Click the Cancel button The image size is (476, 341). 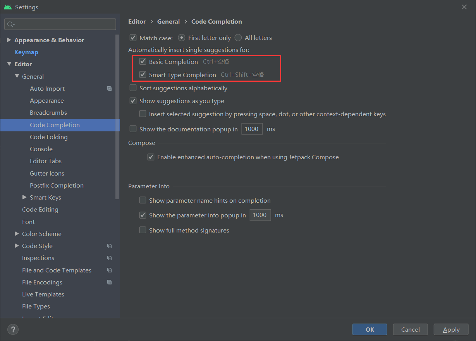tap(410, 329)
